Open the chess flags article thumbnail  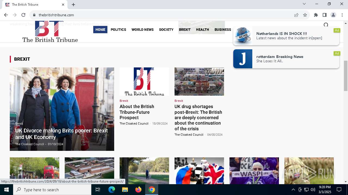pos(199,171)
